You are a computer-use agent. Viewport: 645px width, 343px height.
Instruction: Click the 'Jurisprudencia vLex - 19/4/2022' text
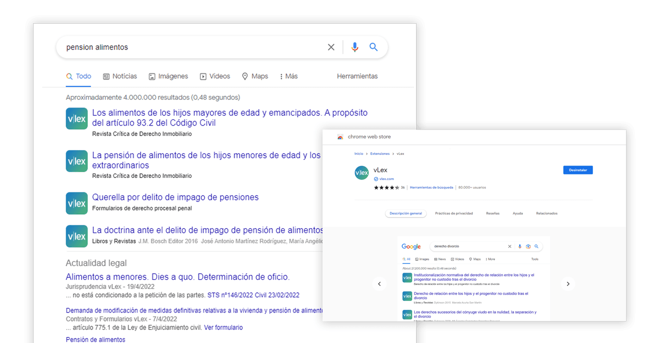(x=110, y=286)
